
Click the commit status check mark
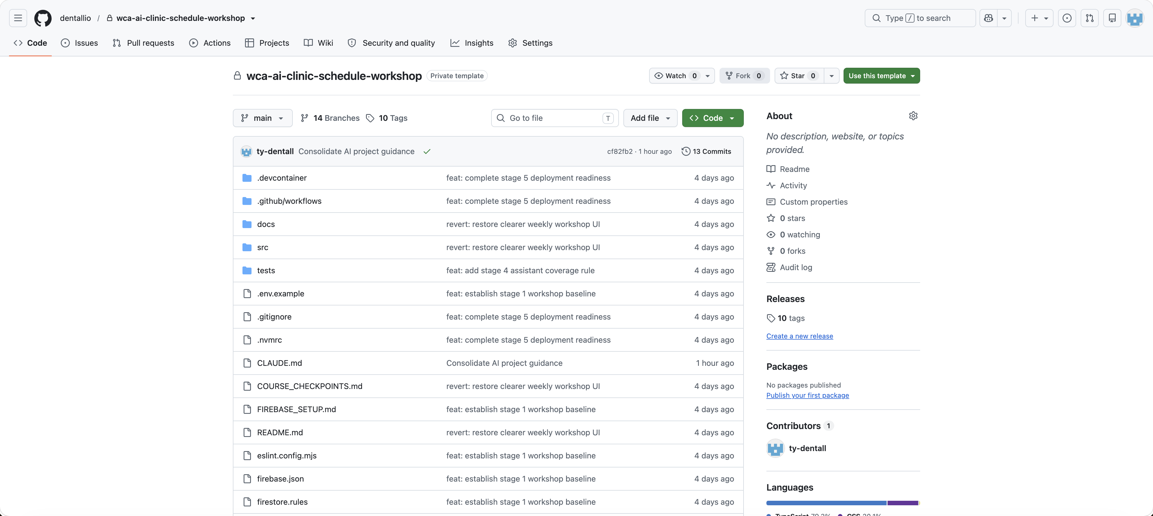[427, 152]
